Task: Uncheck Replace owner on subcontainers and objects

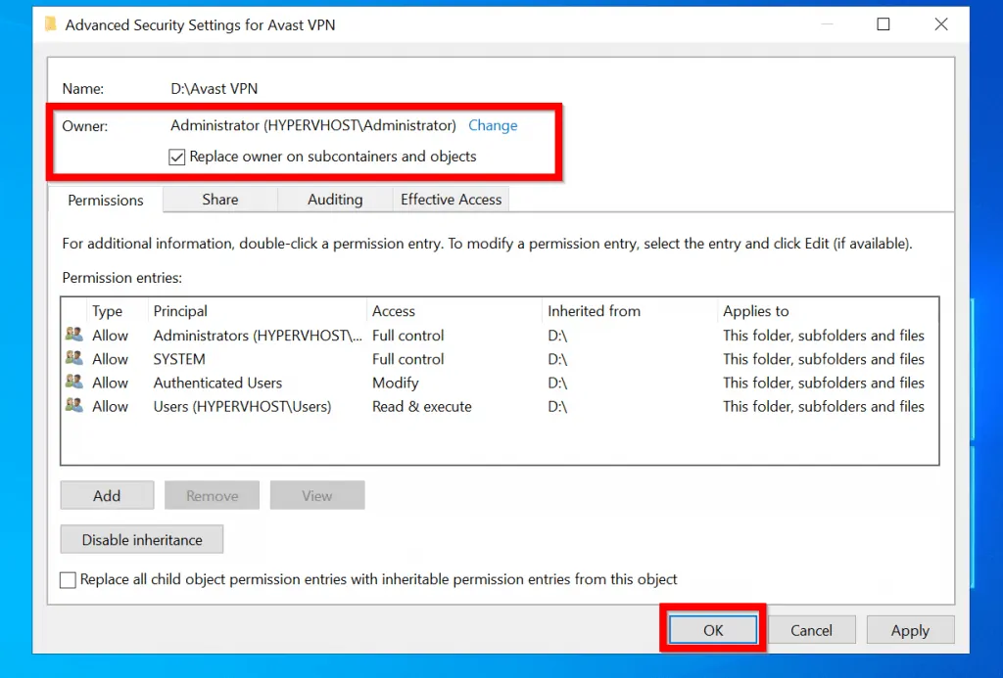Action: pyautogui.click(x=177, y=157)
